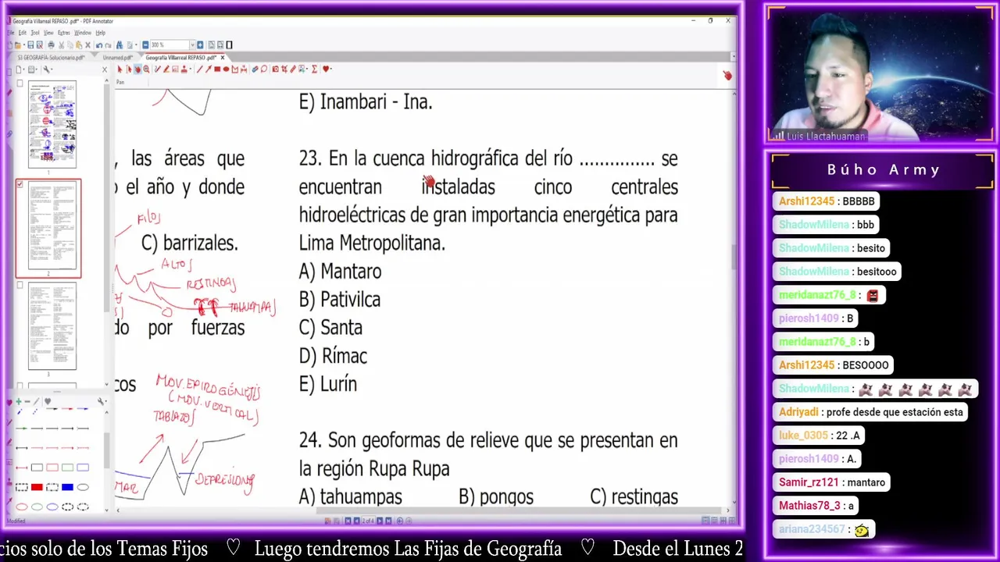Viewport: 1000px width, 562px height.
Task: Go to first page navigation button
Action: click(x=348, y=521)
